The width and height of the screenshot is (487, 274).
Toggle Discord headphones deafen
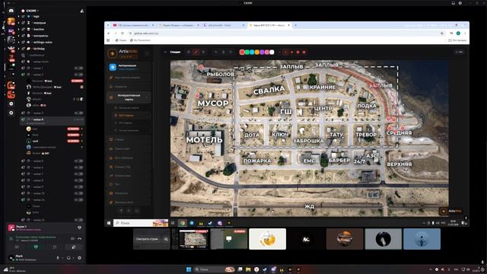pyautogui.click(x=68, y=258)
